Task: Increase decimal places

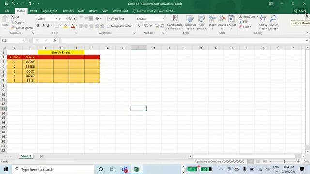Action: point(157,26)
